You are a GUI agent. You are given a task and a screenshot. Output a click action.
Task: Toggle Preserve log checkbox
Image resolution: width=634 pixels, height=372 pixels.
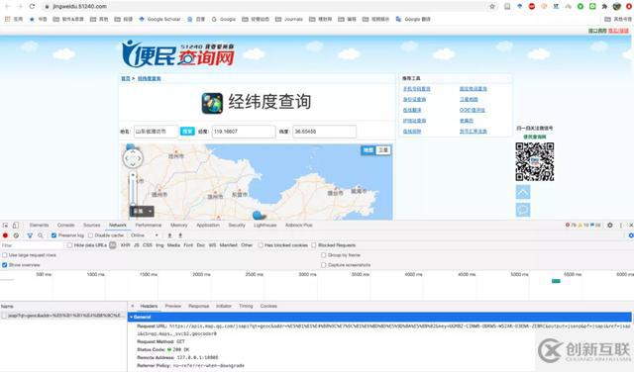tap(53, 235)
